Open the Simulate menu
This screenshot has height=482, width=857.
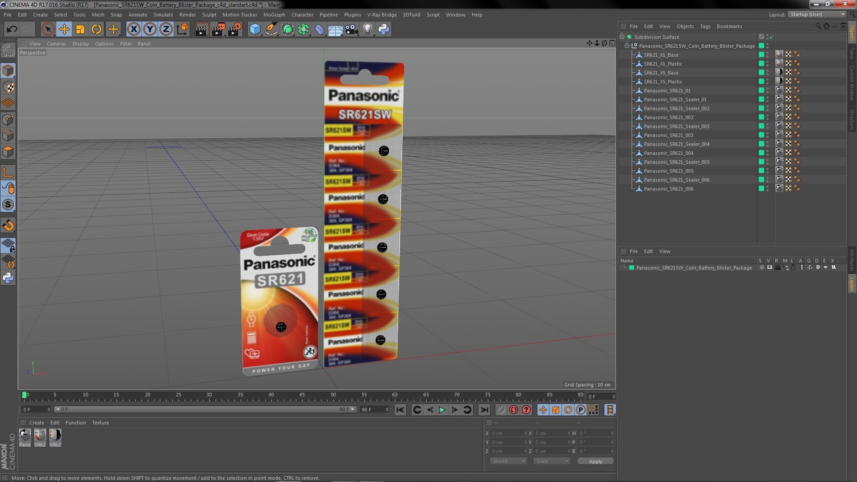[x=163, y=15]
